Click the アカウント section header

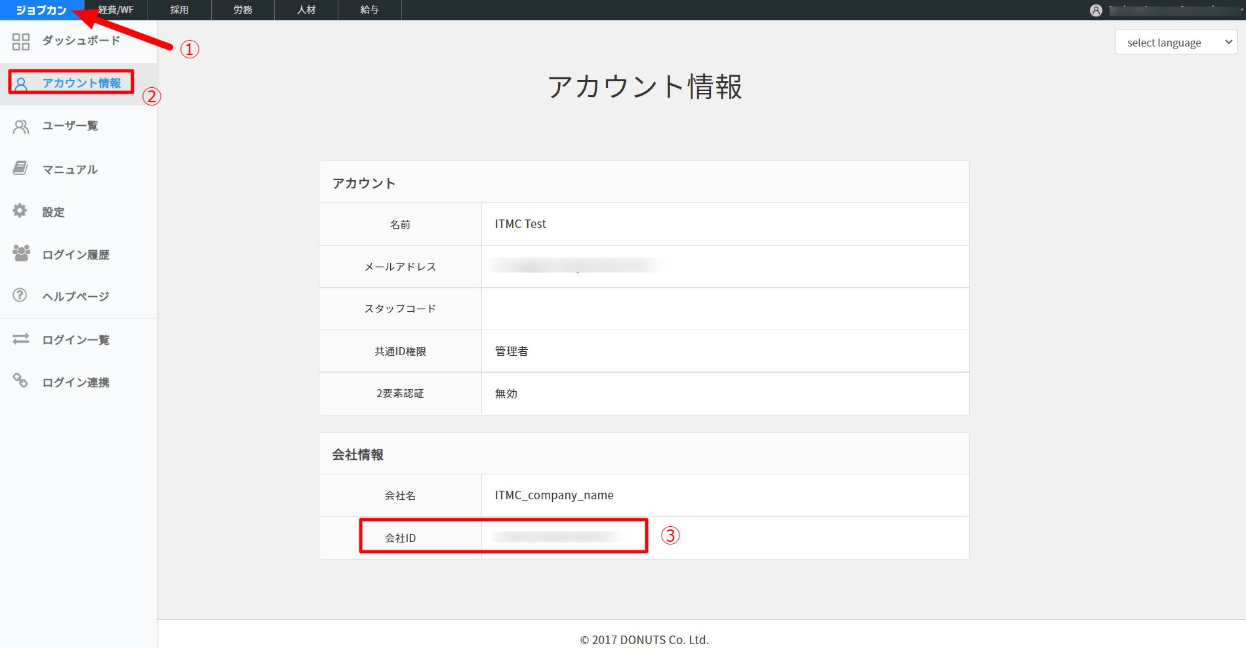point(364,183)
